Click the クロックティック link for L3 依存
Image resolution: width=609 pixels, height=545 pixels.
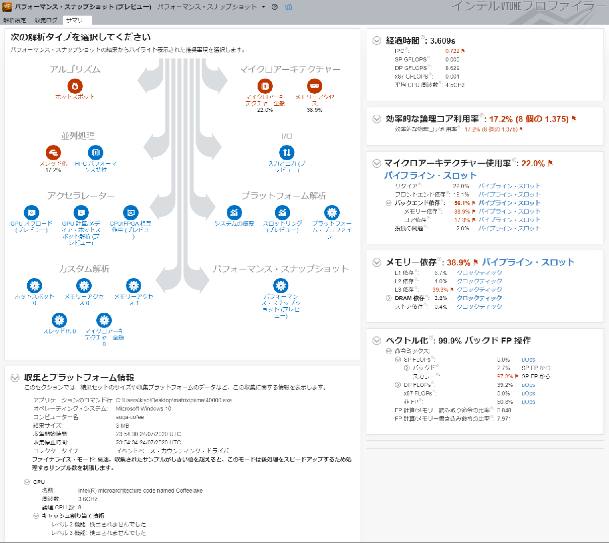click(x=479, y=290)
